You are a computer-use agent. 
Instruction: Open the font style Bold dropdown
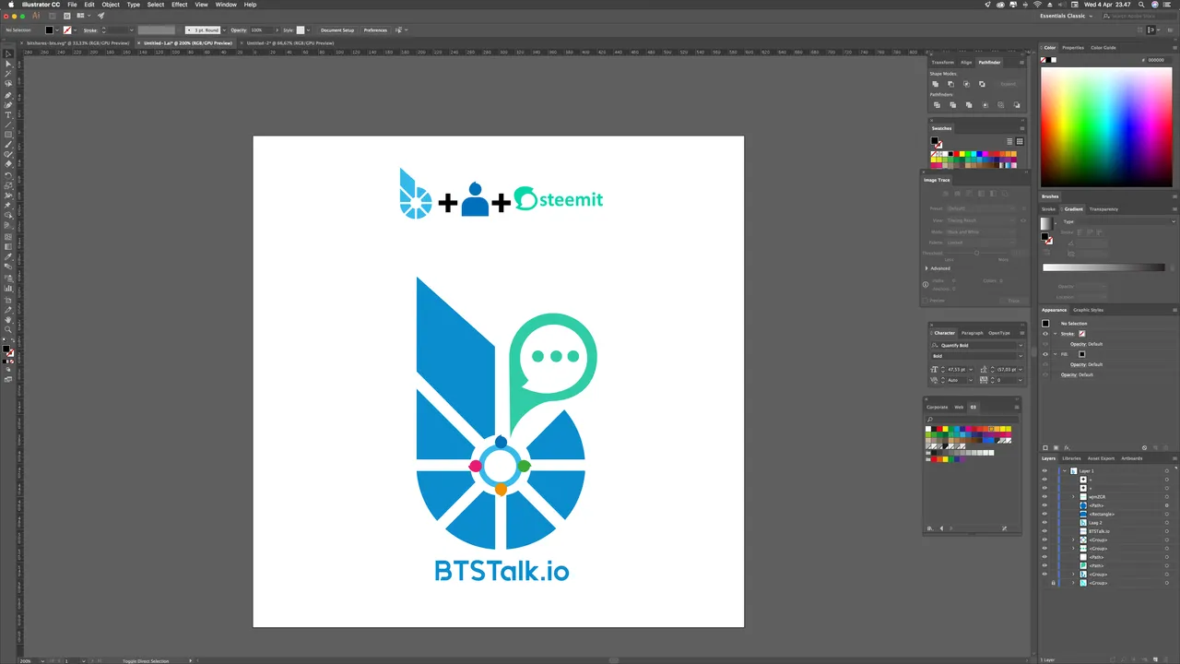(x=1021, y=356)
